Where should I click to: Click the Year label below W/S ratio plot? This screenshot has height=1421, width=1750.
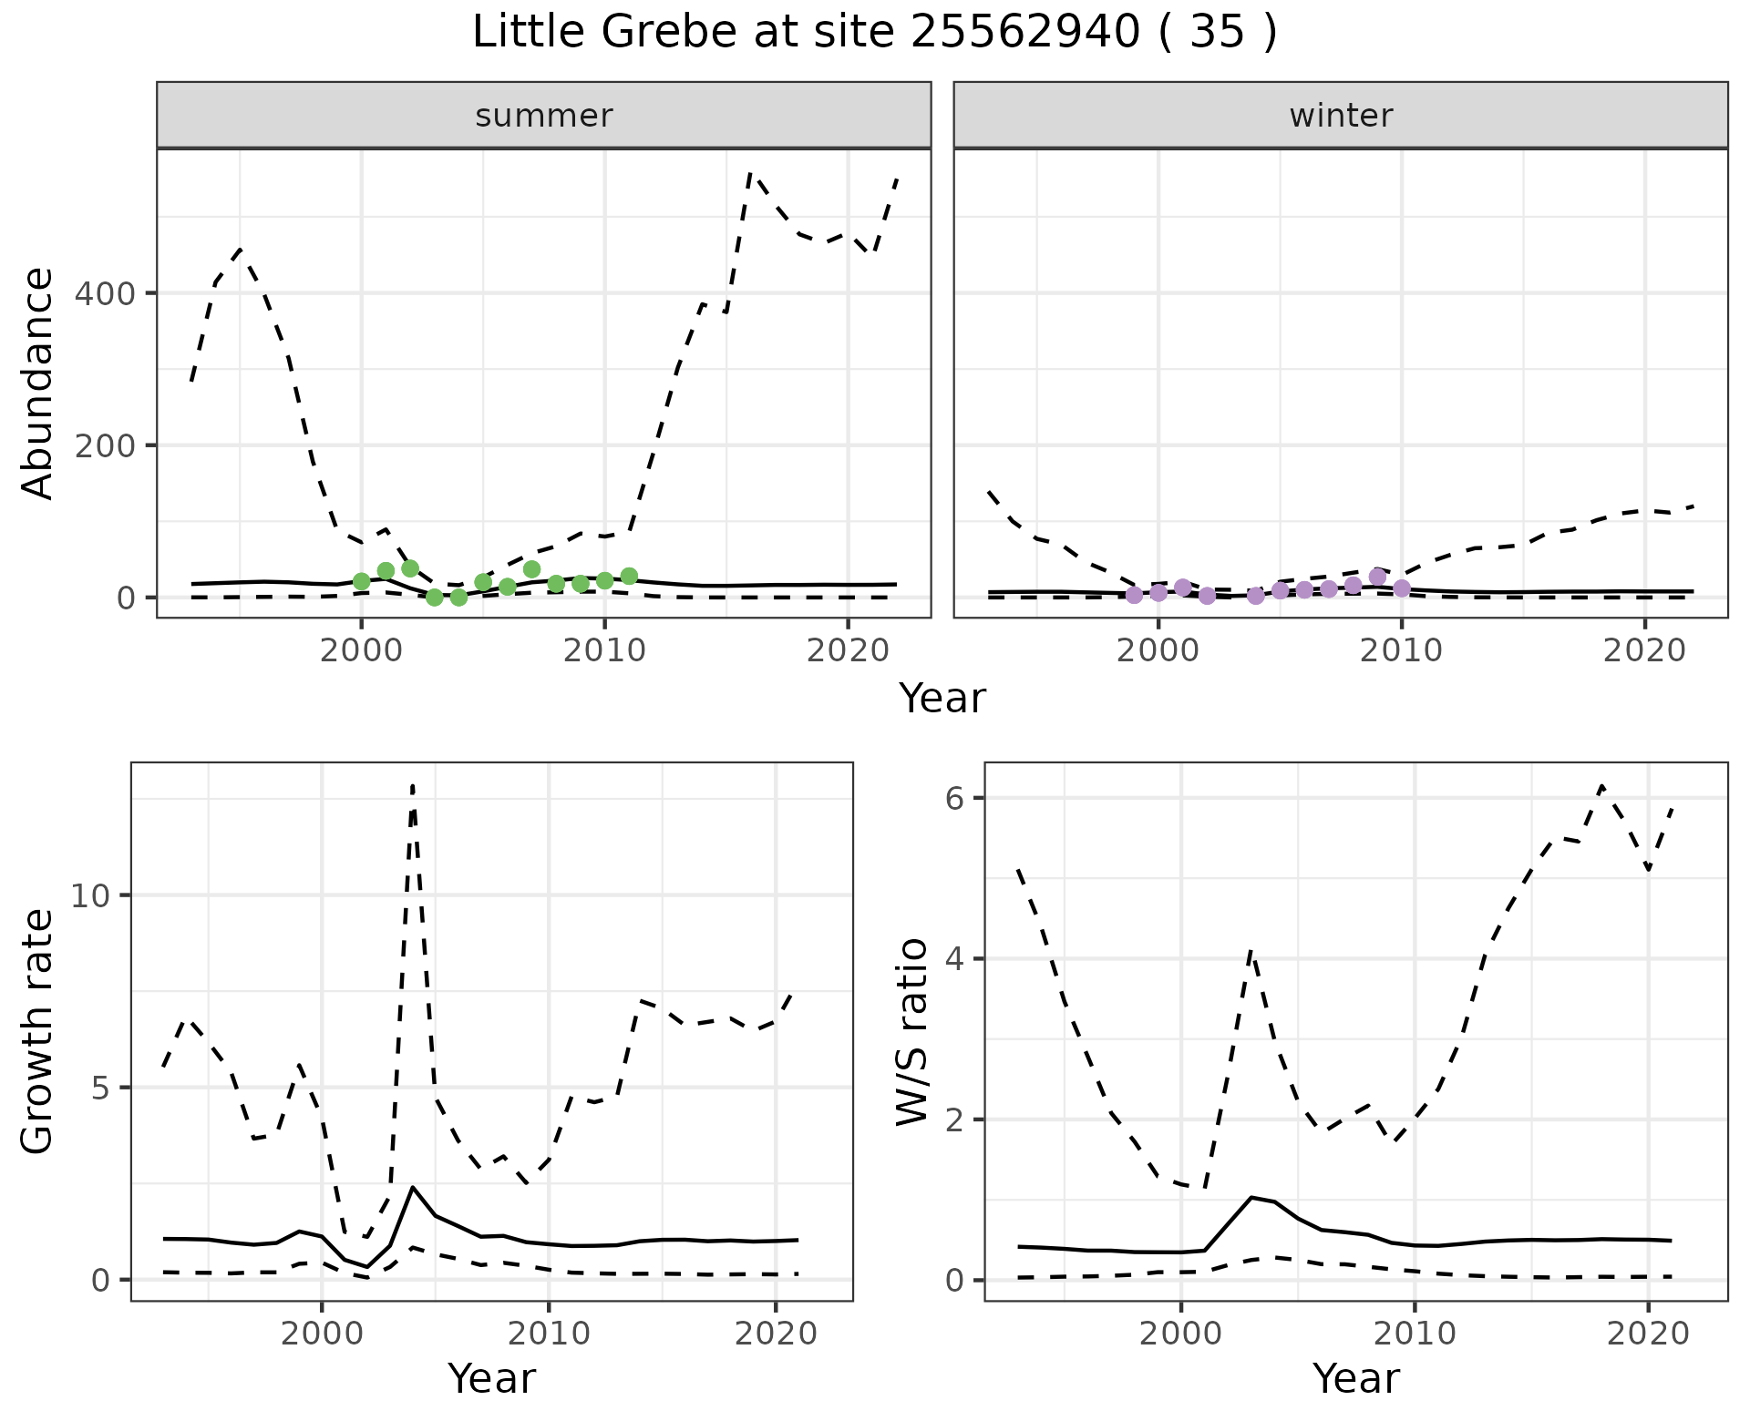pos(1355,1379)
